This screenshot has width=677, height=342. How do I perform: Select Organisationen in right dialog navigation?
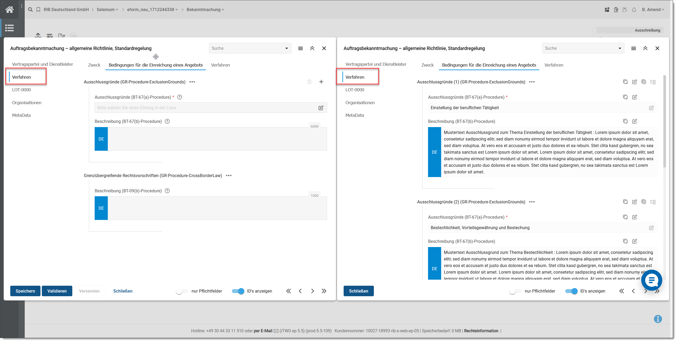360,103
